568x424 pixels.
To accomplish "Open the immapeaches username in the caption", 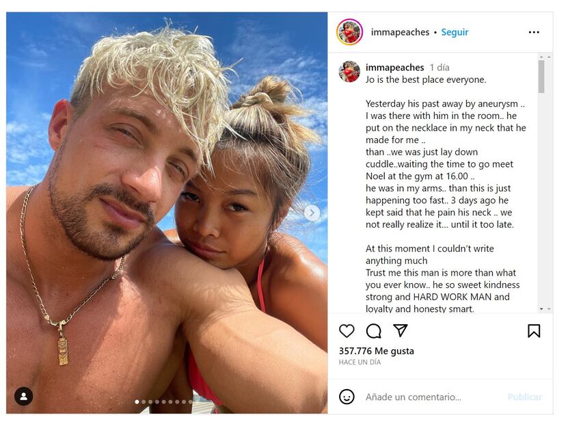I will [x=394, y=68].
